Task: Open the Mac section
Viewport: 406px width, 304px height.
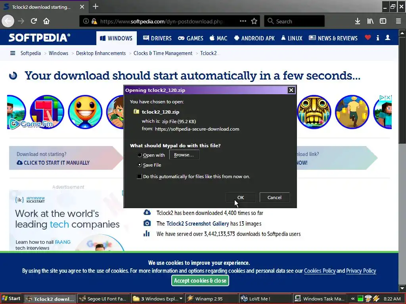Action: pos(218,38)
